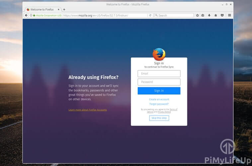
Task: Click into the Password field
Action: [x=159, y=82]
